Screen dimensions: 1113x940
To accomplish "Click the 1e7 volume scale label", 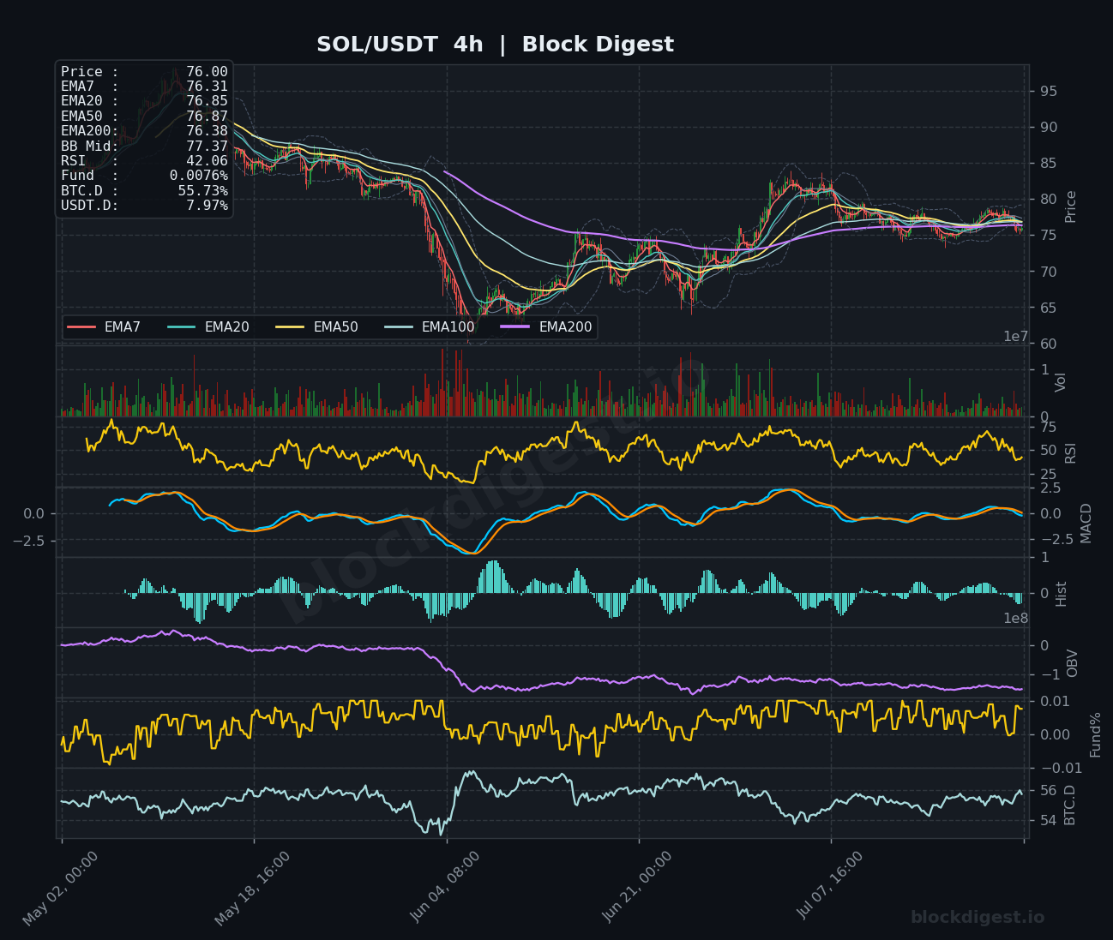I will (x=1016, y=337).
